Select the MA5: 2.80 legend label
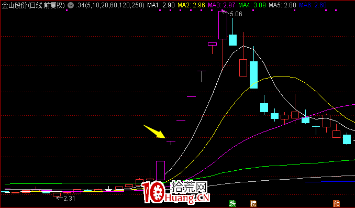 tap(282, 5)
